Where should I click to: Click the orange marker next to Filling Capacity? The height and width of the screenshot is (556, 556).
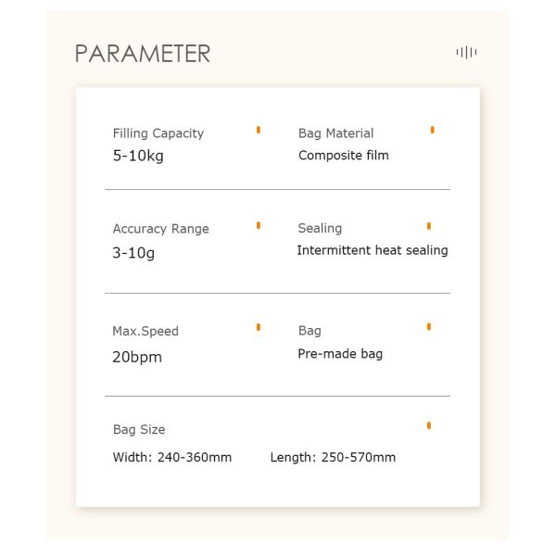259,130
